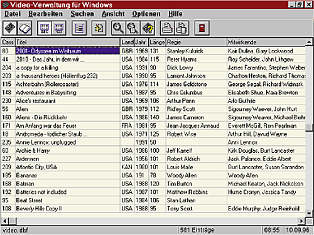The image size is (314, 235).
Task: Click the Länge column header
Action: [157, 42]
